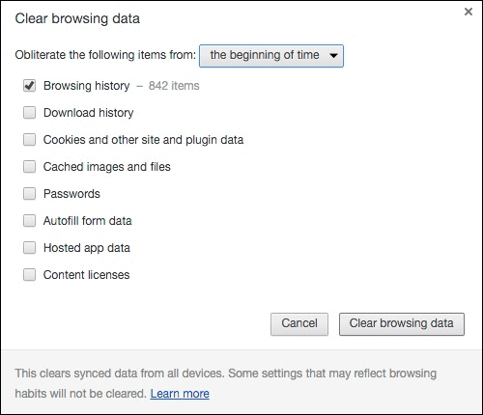The image size is (483, 415).
Task: Select the Passwords checkbox
Action: pyautogui.click(x=29, y=194)
